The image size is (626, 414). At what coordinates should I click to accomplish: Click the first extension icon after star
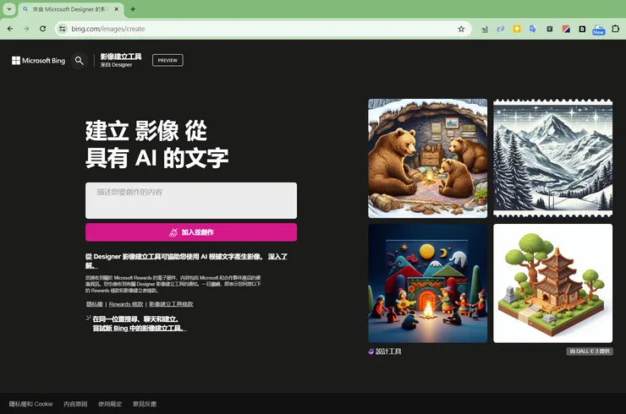pos(484,29)
